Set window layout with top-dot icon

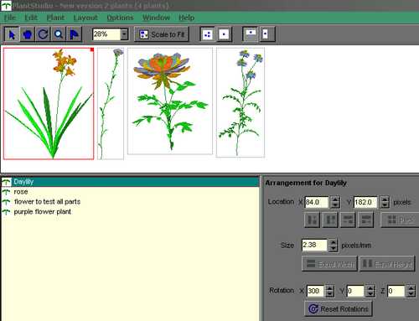[250, 34]
